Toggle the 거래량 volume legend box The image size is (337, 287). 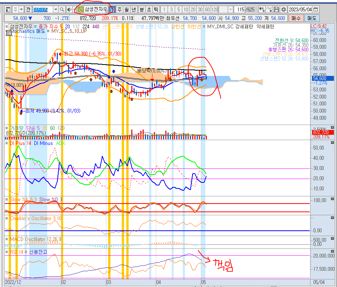(7, 128)
